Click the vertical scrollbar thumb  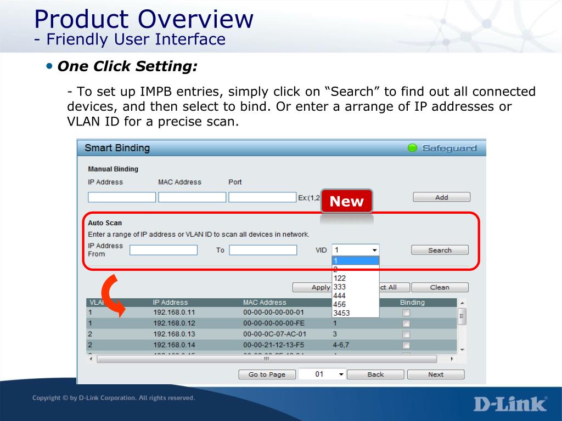click(462, 316)
